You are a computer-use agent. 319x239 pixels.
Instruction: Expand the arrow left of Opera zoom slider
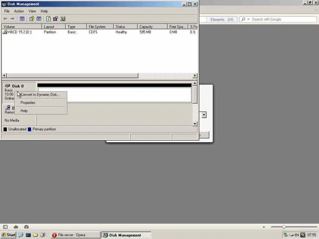pos(264,227)
